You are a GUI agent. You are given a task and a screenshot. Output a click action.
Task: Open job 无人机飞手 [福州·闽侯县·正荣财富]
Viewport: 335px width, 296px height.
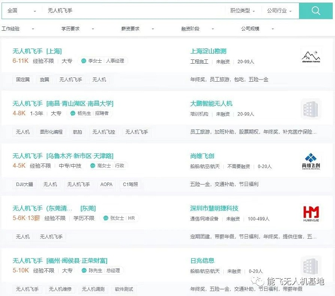point(60,260)
